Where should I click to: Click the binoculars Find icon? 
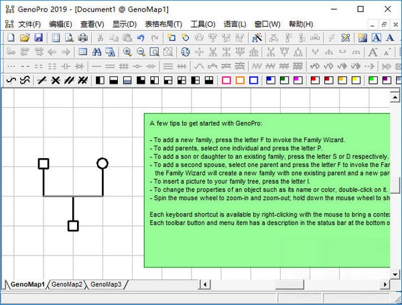click(x=96, y=52)
